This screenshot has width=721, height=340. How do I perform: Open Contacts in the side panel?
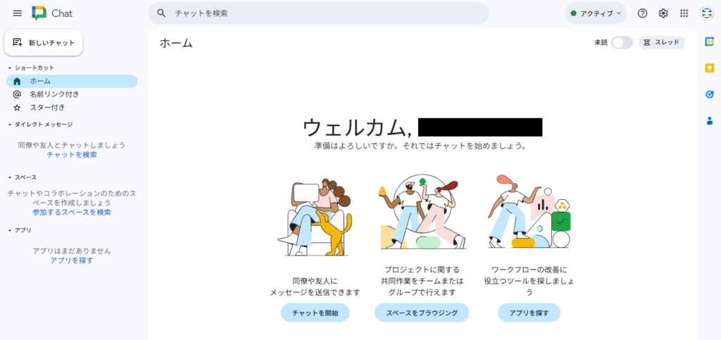709,120
